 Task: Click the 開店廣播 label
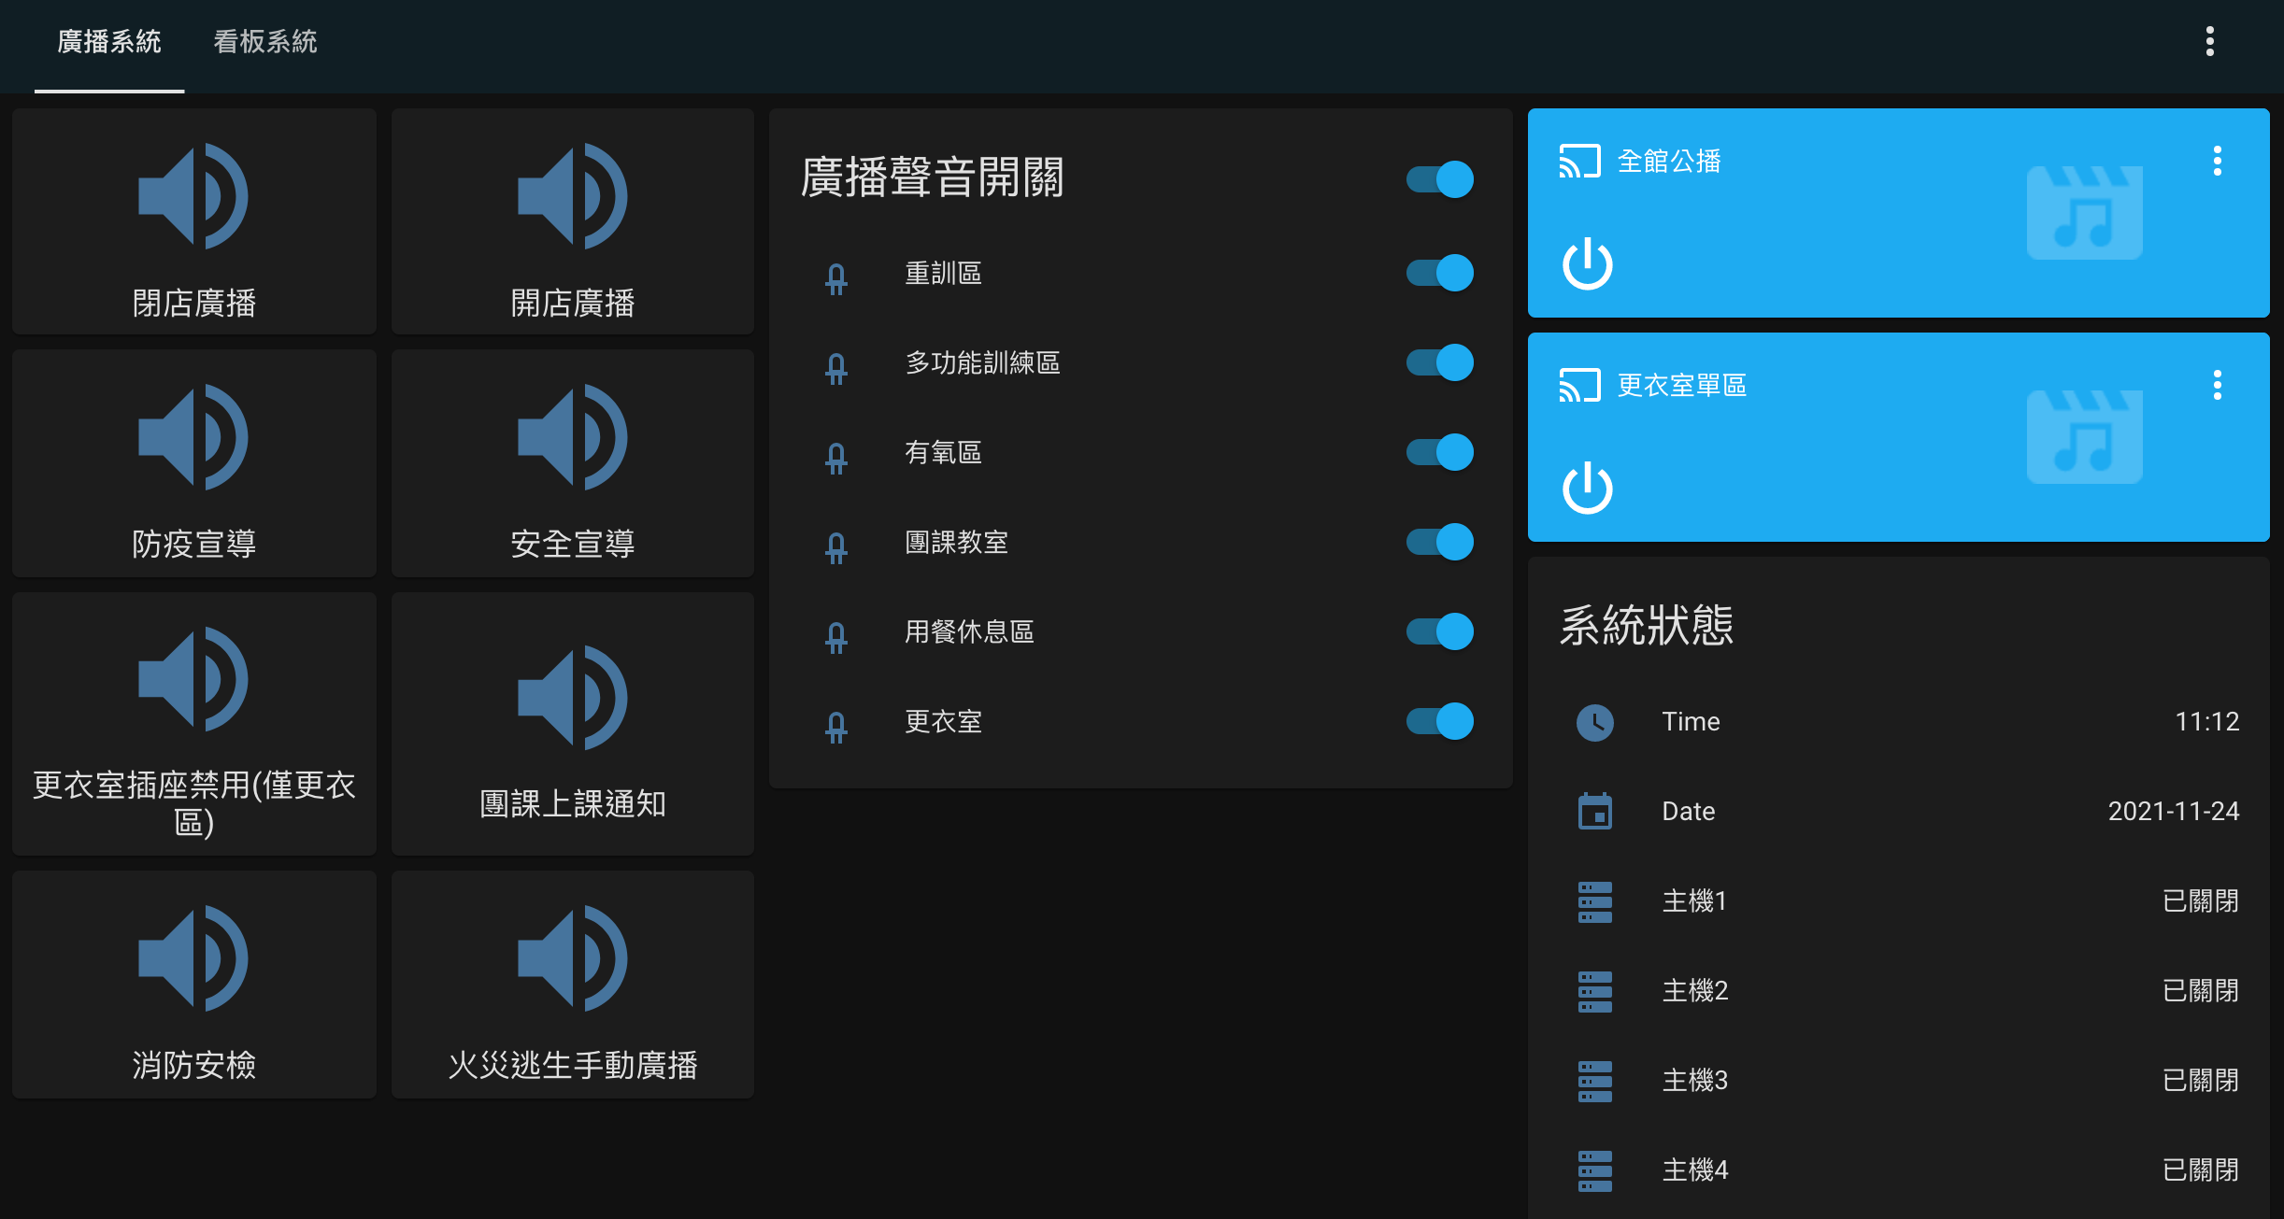coord(573,303)
